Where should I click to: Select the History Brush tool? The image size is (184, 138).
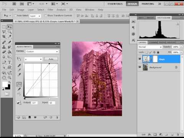pyautogui.click(x=10, y=47)
